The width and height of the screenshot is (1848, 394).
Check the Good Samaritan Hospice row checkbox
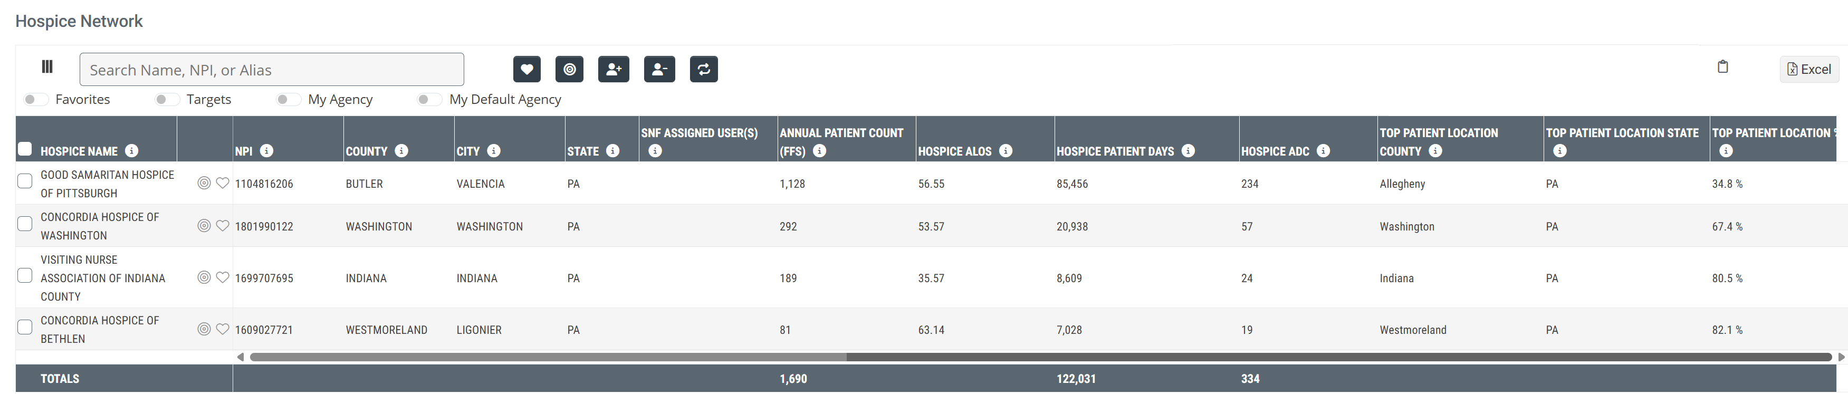25,181
